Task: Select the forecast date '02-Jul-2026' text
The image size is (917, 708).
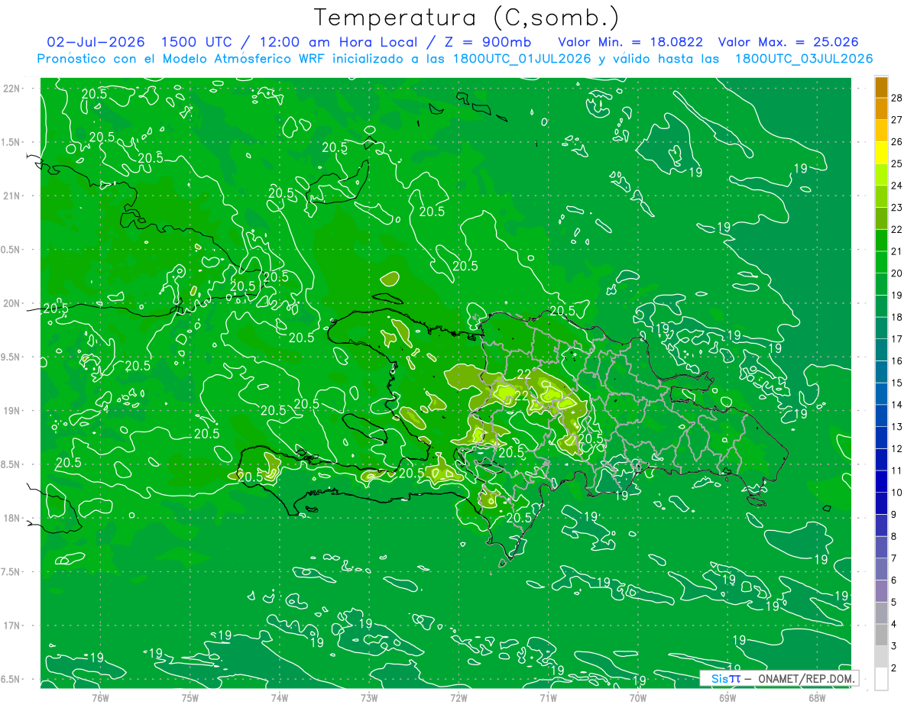Action: point(96,42)
